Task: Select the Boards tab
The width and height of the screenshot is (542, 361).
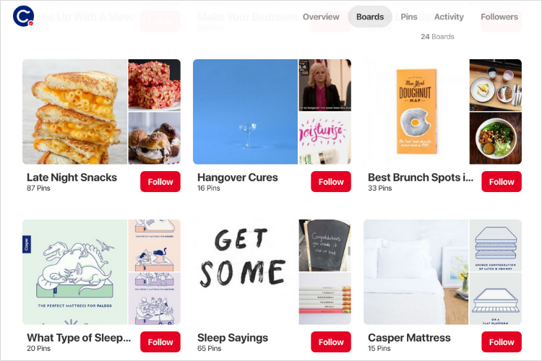Action: (369, 17)
